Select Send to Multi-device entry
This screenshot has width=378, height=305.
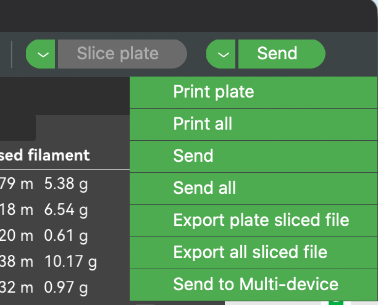pos(255,284)
